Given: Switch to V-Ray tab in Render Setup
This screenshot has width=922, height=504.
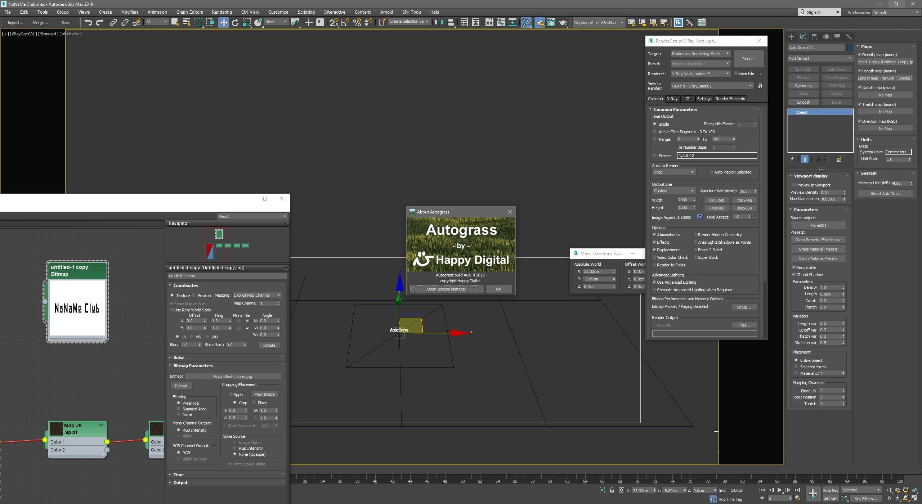Looking at the screenshot, I should click(x=672, y=99).
